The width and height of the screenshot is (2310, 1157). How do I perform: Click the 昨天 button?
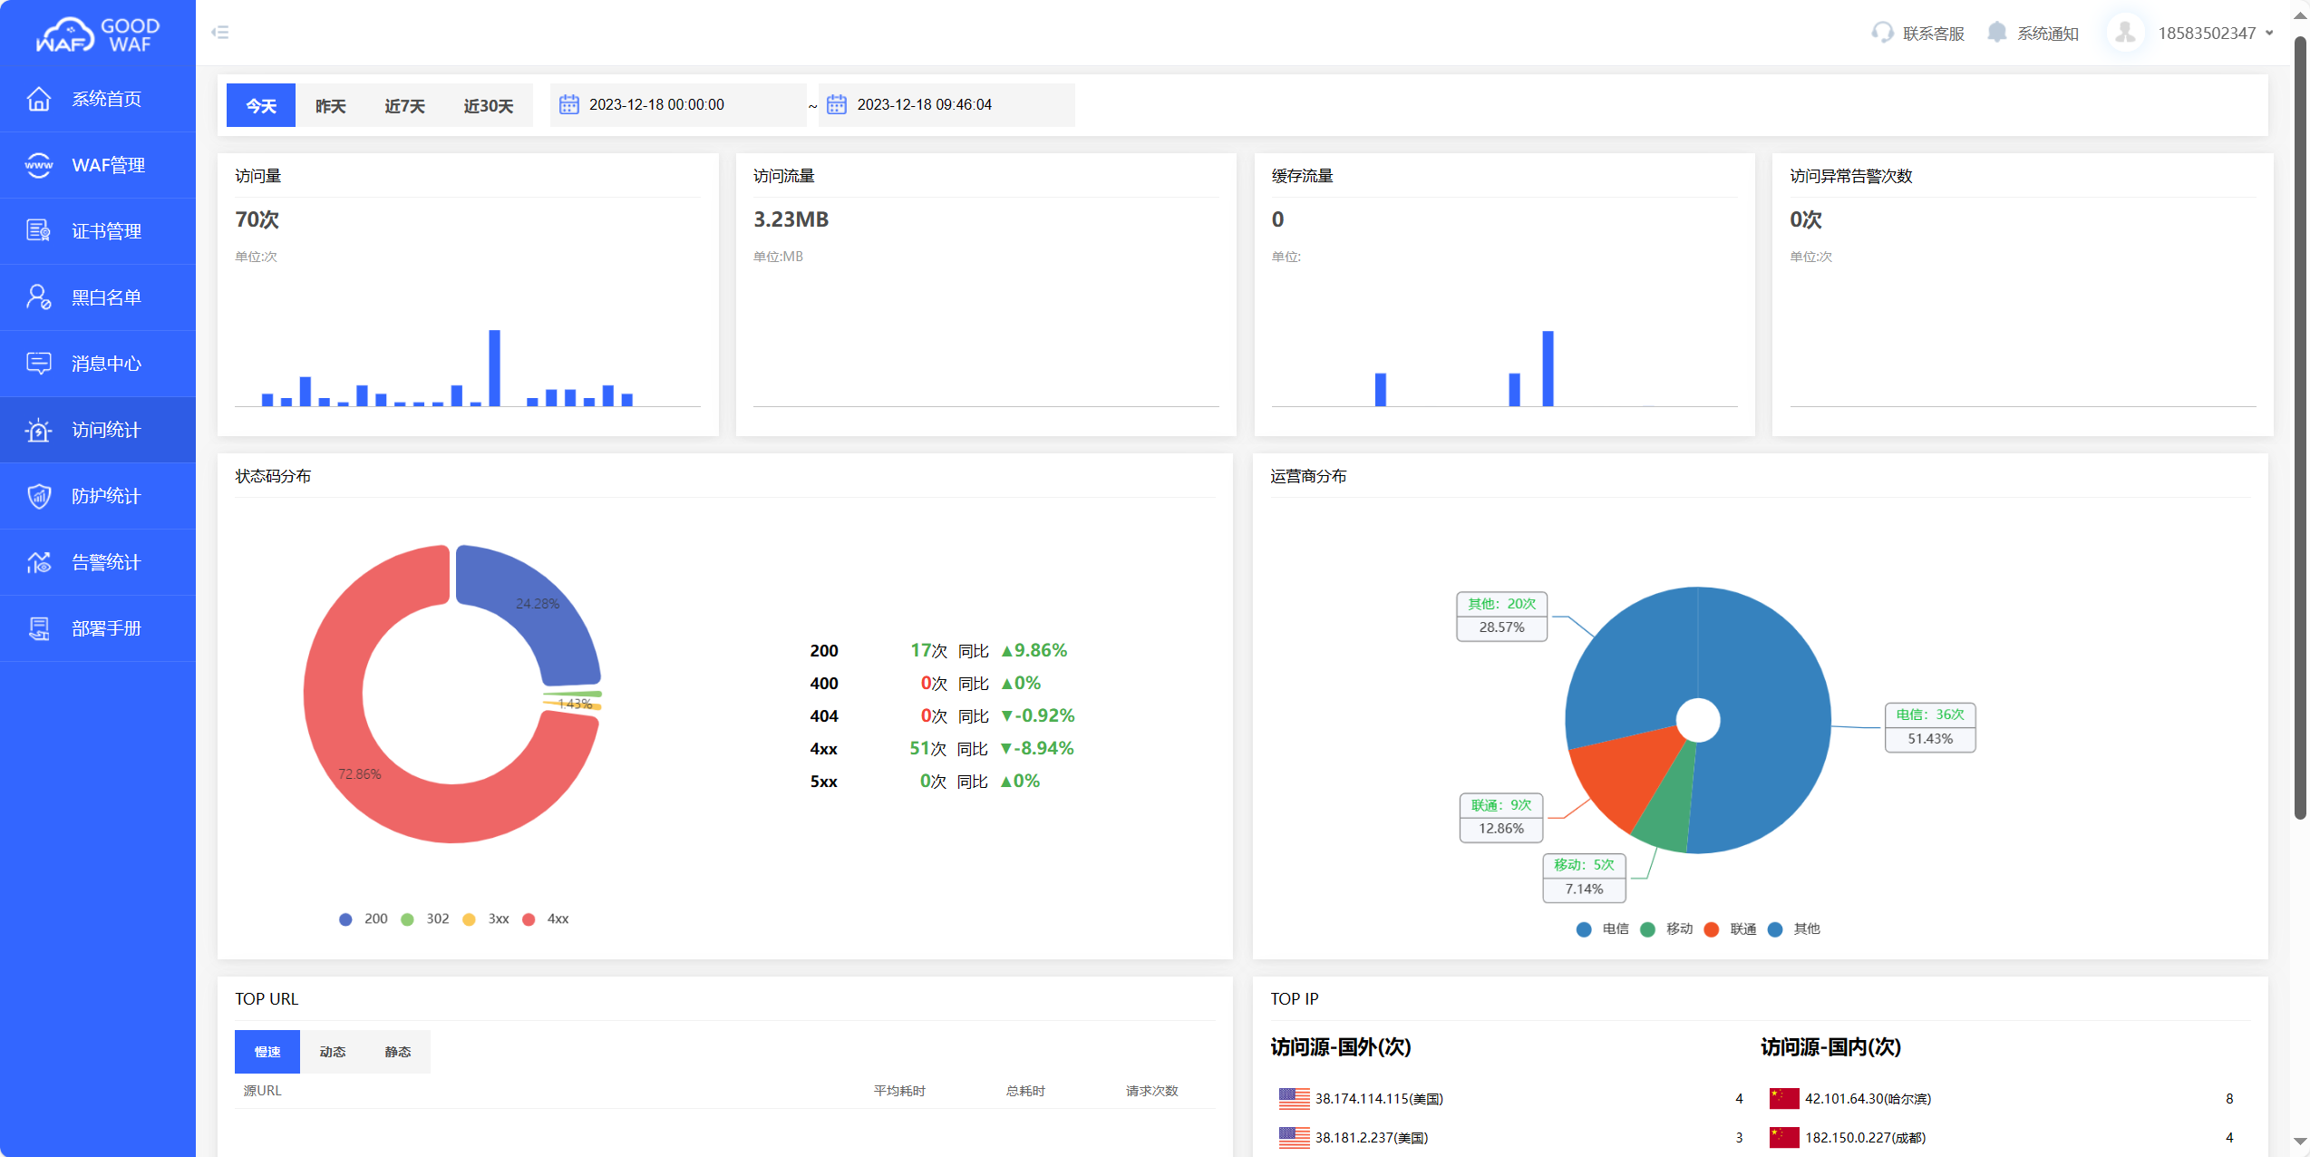coord(330,106)
